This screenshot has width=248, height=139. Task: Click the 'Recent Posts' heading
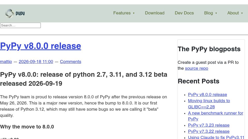pos(198,81)
